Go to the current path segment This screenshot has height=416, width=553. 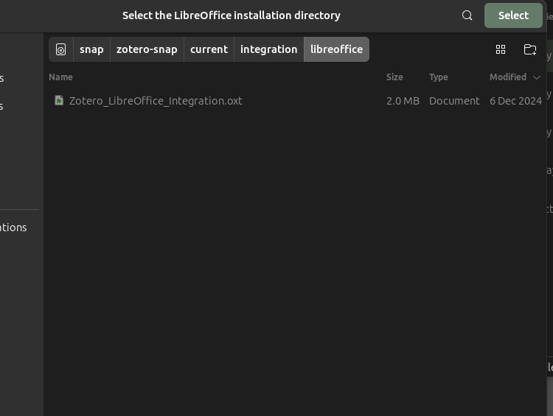pyautogui.click(x=209, y=49)
